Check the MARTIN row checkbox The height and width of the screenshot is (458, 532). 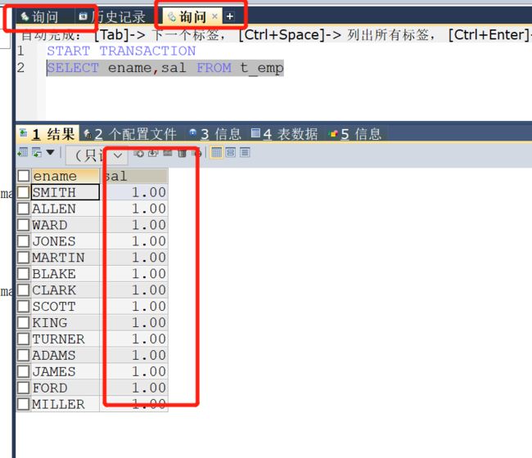[x=24, y=258]
